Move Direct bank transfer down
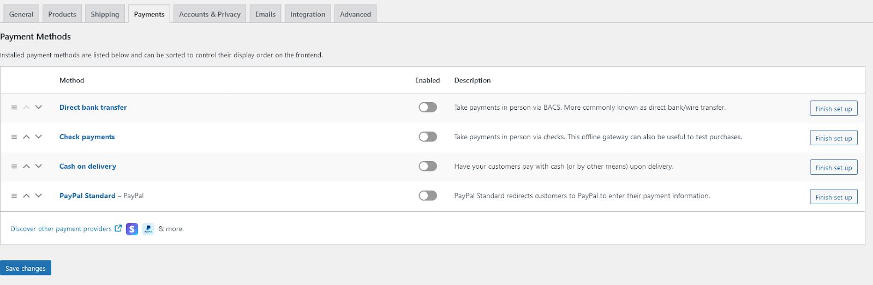Screen dimensions: 873x285 [39, 107]
